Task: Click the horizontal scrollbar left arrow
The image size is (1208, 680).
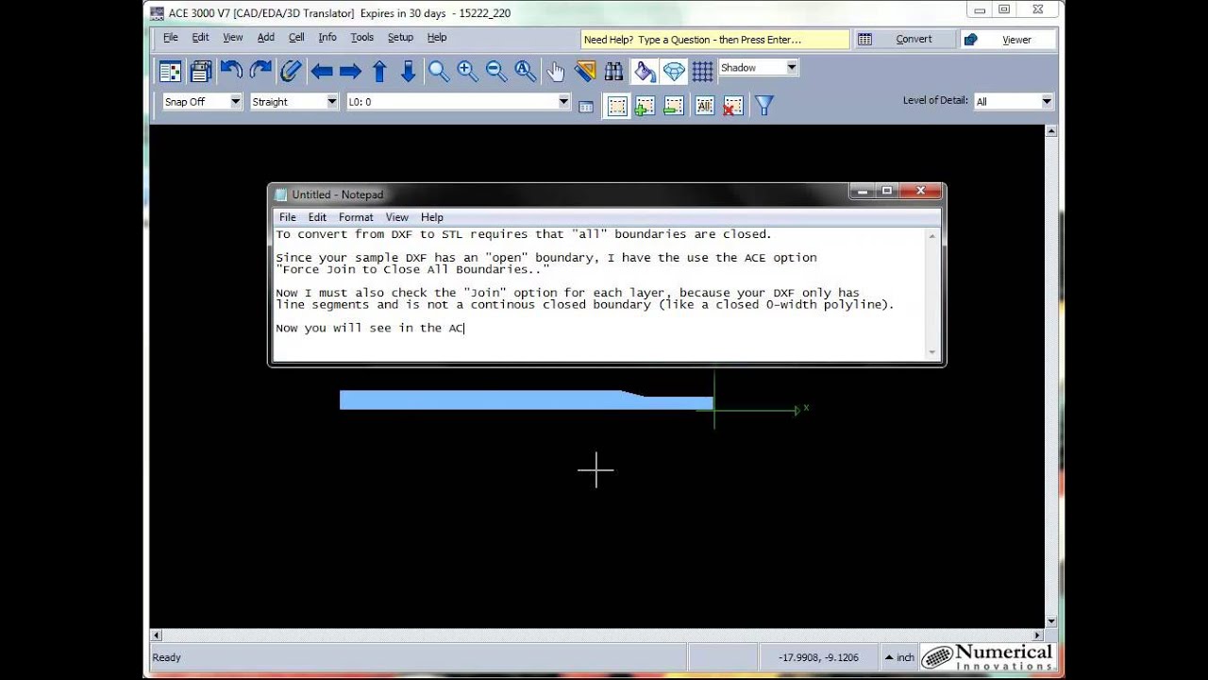Action: point(157,636)
